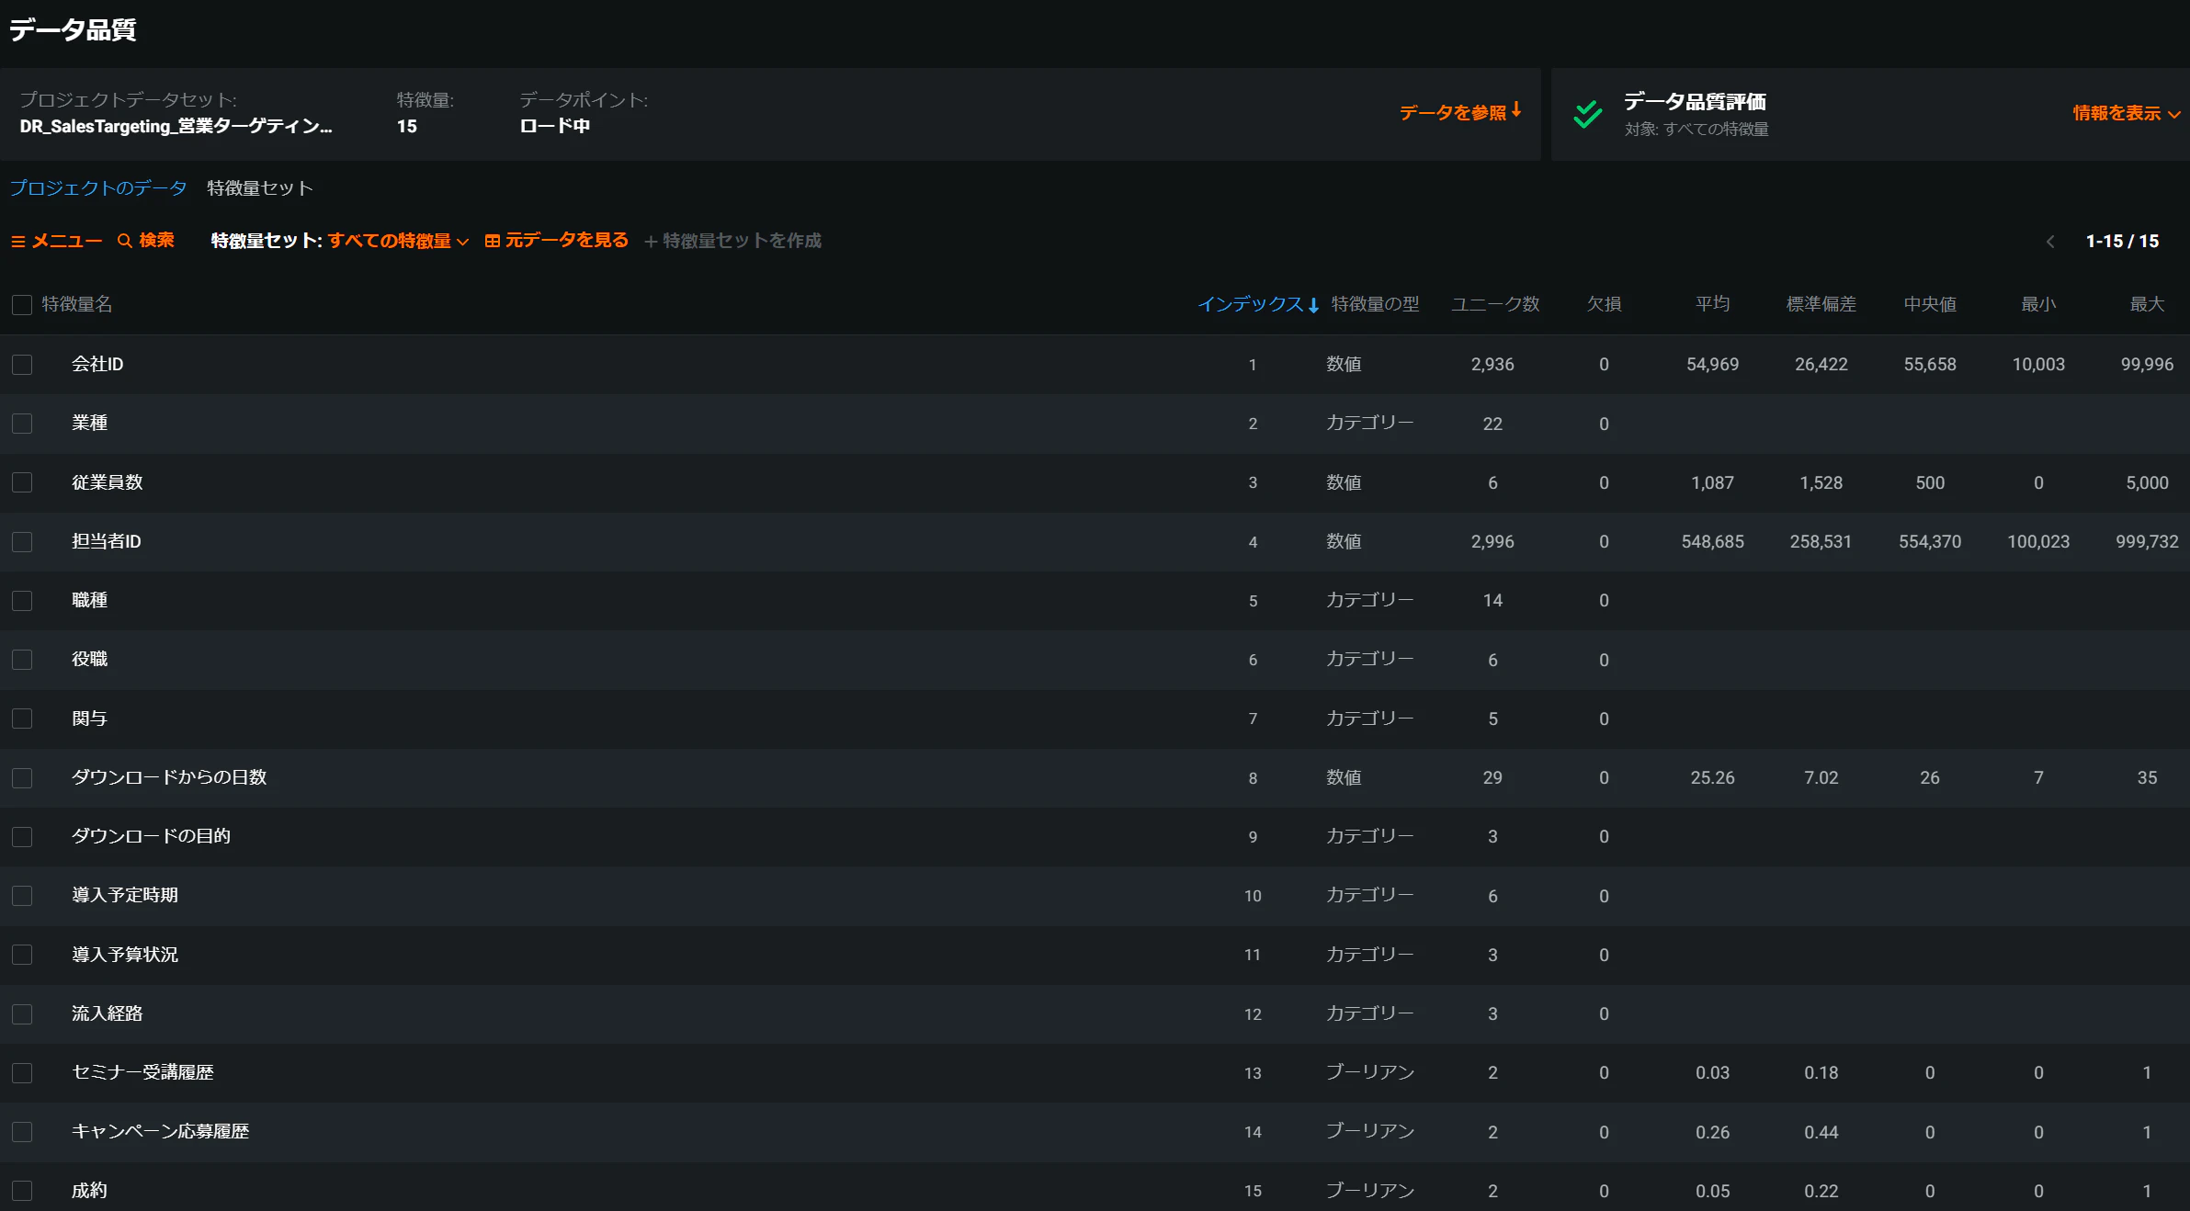Click the インデックス sort arrow icon
2190x1211 pixels.
[x=1314, y=305]
